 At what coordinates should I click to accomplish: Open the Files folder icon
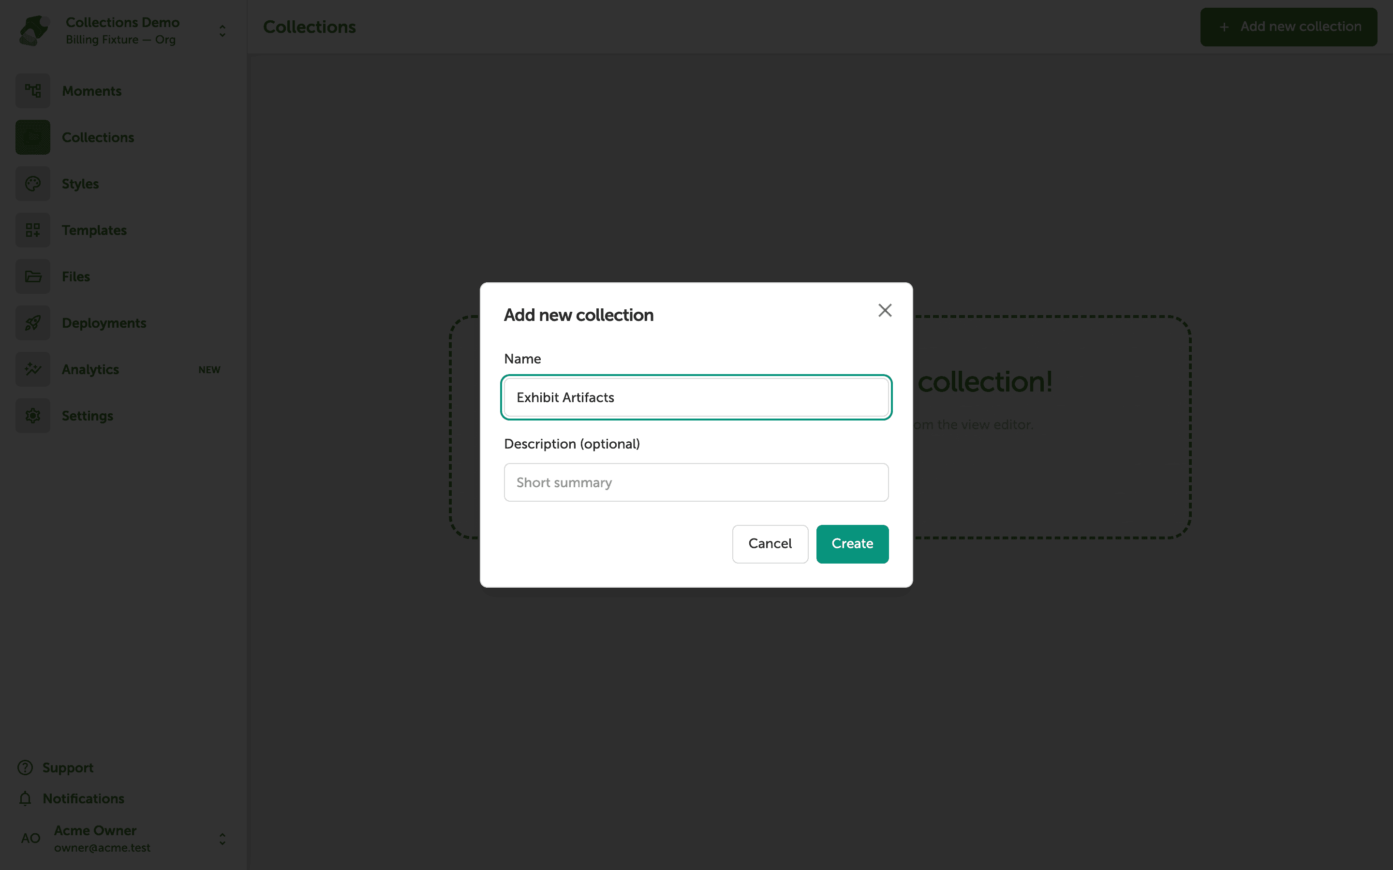pos(33,276)
